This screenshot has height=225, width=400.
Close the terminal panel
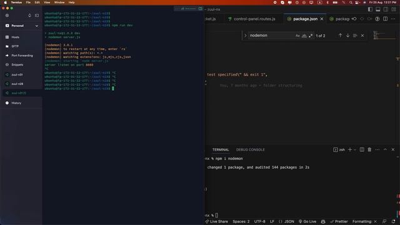393,150
